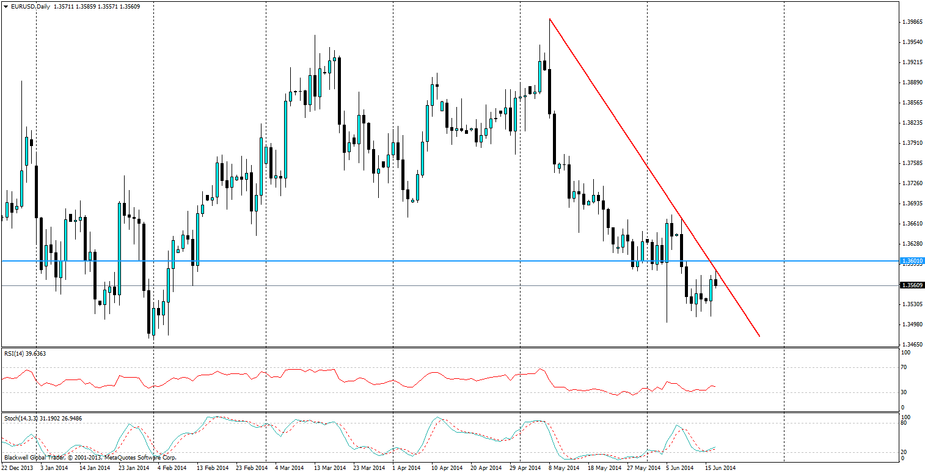The width and height of the screenshot is (925, 473).
Task: Click the 4 Feb 2014 date label
Action: [172, 468]
